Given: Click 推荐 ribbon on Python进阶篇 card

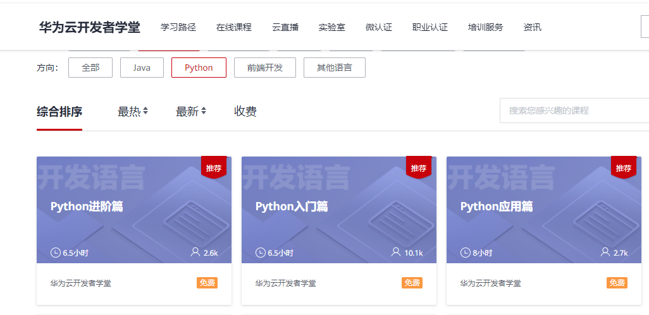Looking at the screenshot, I should pyautogui.click(x=214, y=168).
